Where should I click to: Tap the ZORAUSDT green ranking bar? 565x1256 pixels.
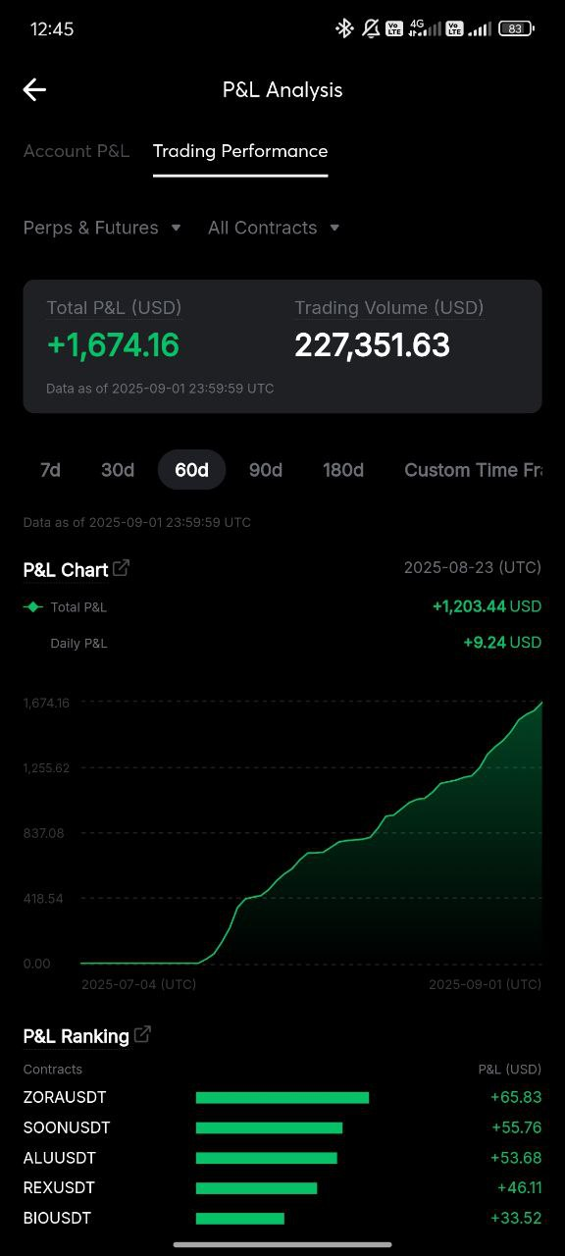click(282, 1097)
